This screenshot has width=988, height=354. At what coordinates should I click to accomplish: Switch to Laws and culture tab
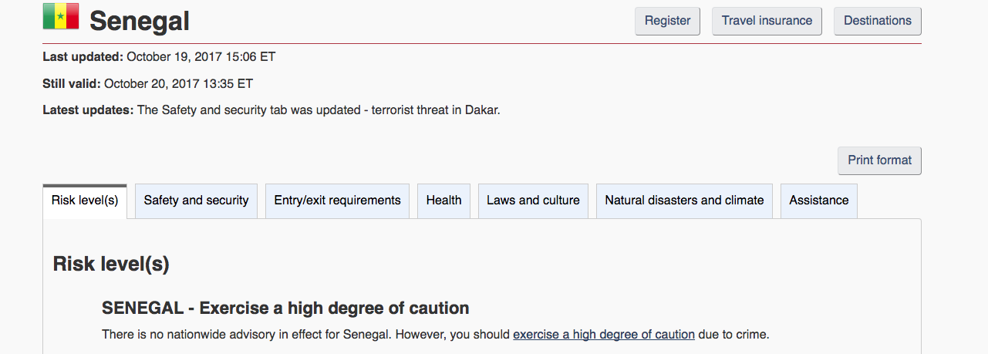click(x=533, y=201)
